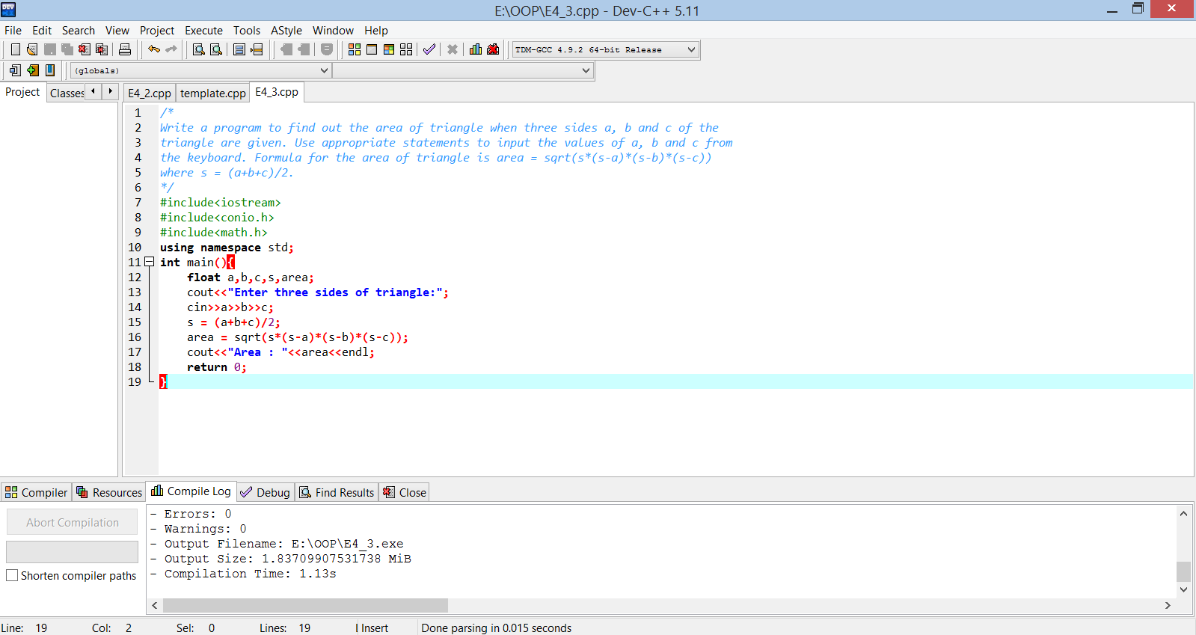Click the compile progress bar
The image size is (1196, 635).
coord(73,552)
